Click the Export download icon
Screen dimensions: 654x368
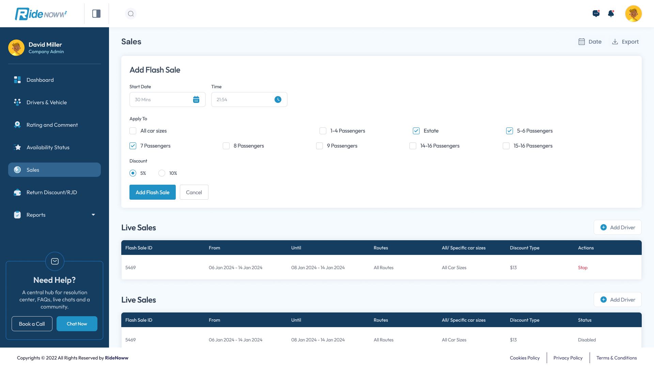tap(615, 42)
